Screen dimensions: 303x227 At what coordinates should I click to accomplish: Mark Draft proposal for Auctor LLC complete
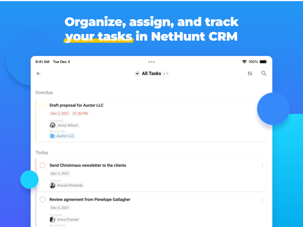(42, 105)
